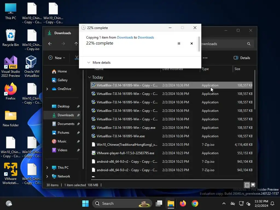Launch Visual Studio 2022 Preview shortcut
280x210 pixels.
(11, 66)
